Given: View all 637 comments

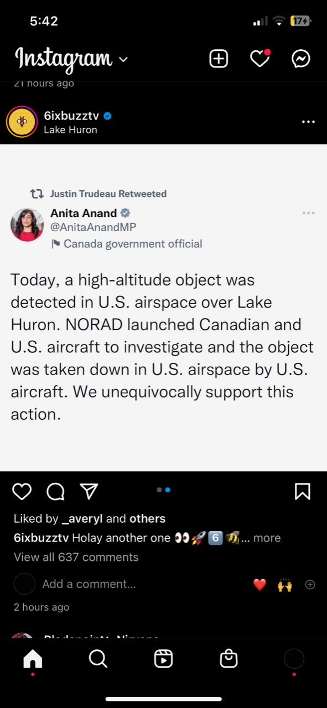Looking at the screenshot, I should pos(76,557).
